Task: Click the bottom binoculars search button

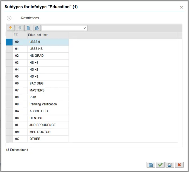Action: coord(151,165)
